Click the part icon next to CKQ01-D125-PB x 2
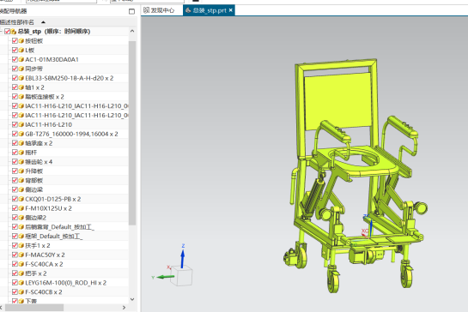 click(21, 199)
